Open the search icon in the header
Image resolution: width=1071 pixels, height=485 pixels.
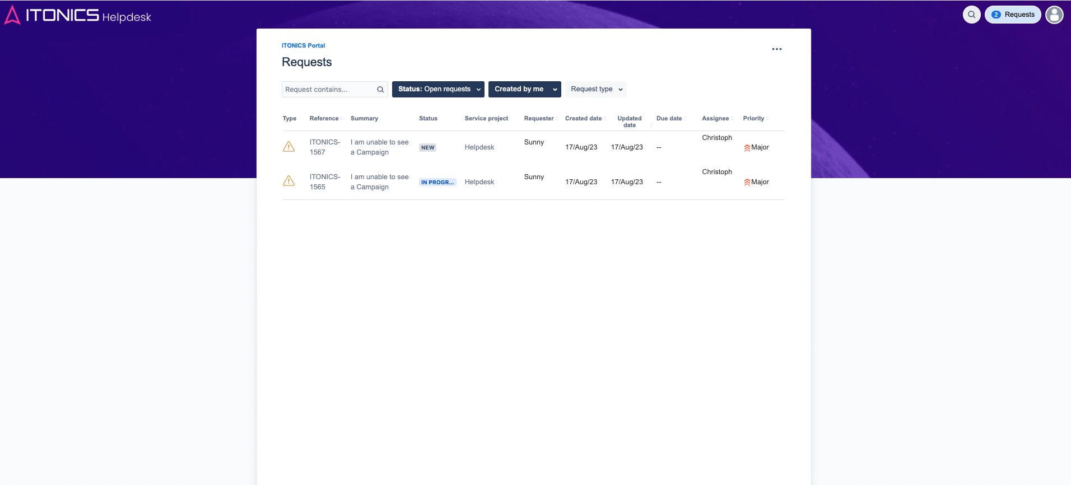point(972,15)
